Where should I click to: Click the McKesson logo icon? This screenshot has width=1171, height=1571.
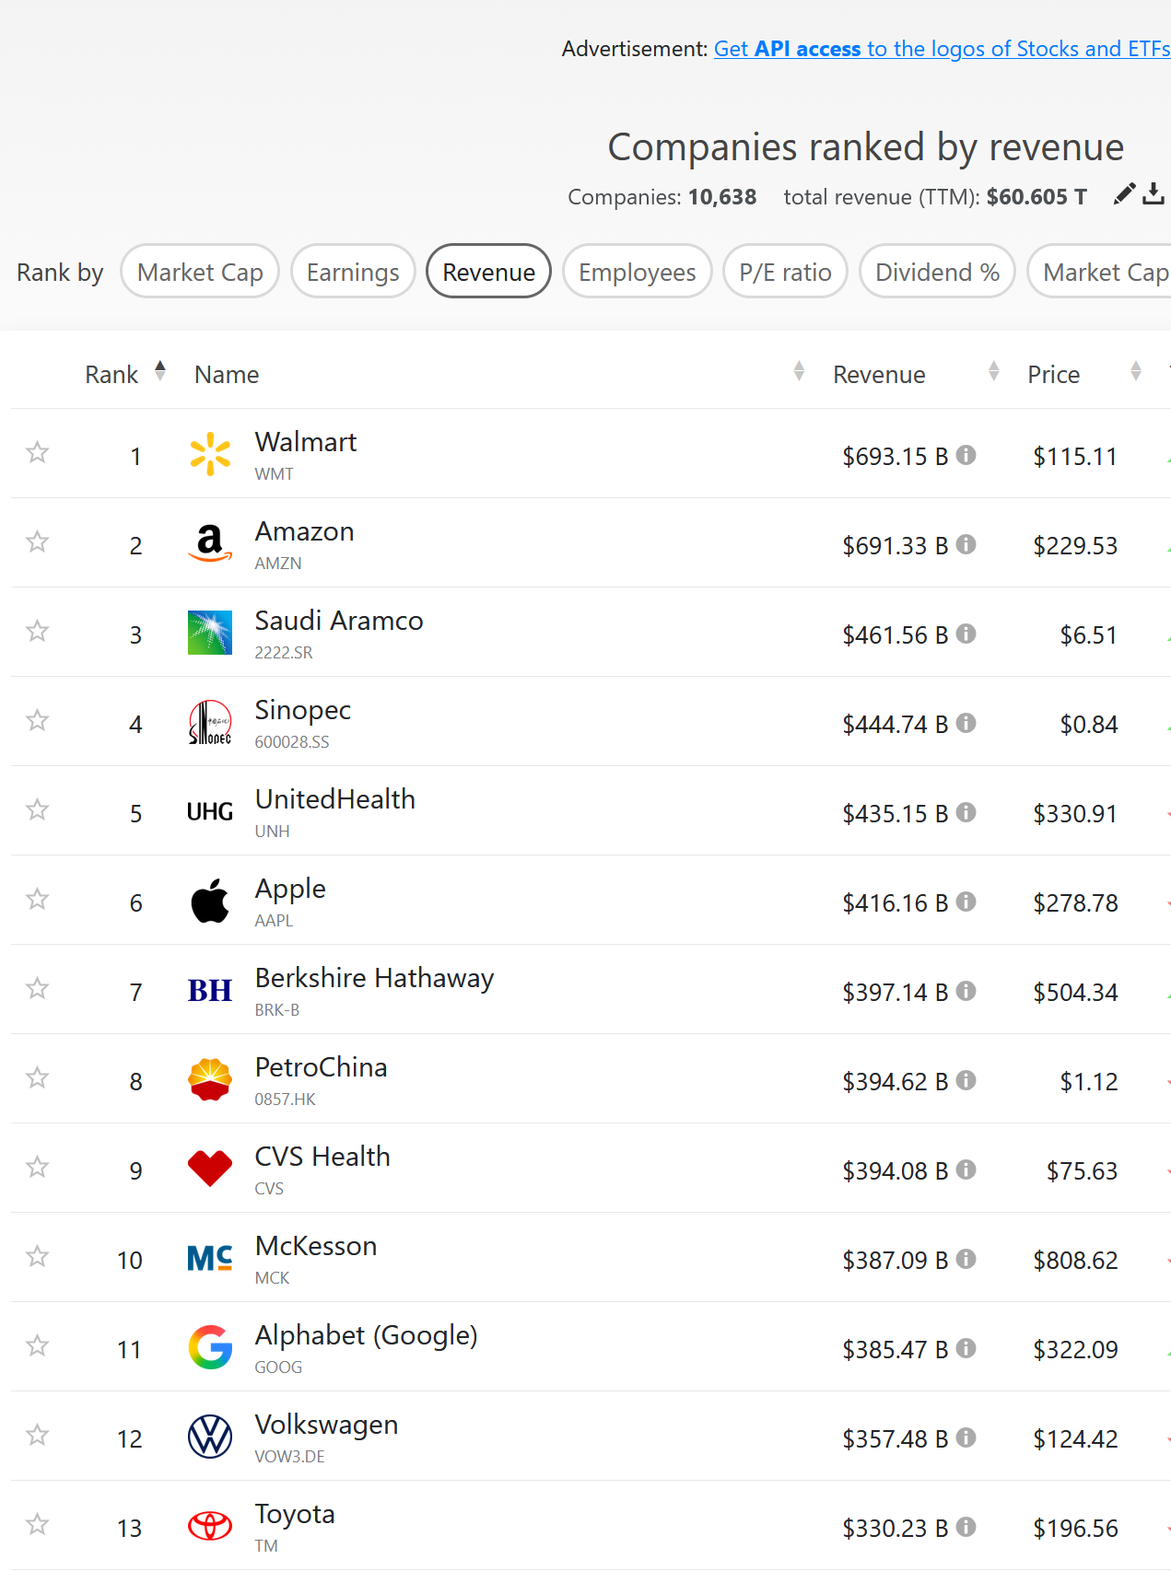pyautogui.click(x=210, y=1258)
